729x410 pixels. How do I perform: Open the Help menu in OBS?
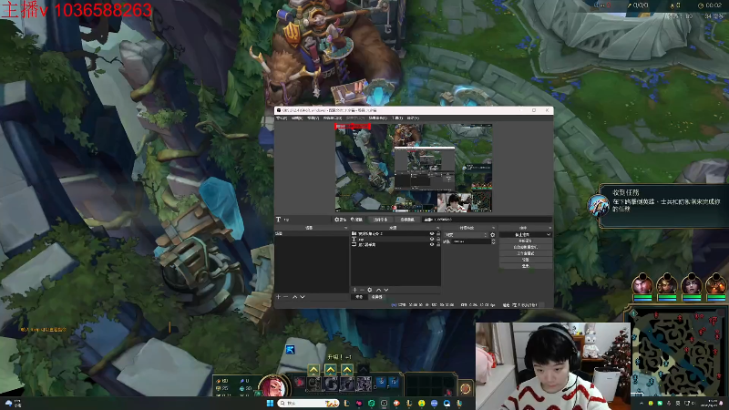coord(413,118)
